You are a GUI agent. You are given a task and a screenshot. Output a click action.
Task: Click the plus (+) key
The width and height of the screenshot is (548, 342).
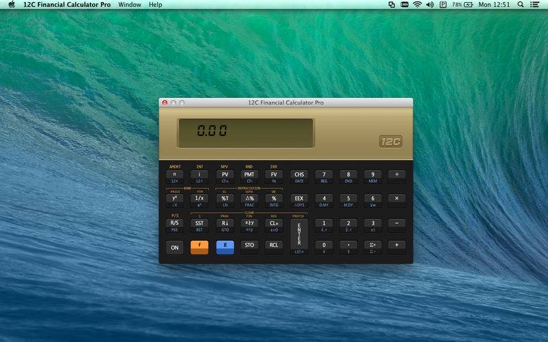pyautogui.click(x=397, y=248)
